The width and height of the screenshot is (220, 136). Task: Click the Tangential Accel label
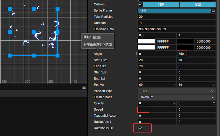point(105,116)
